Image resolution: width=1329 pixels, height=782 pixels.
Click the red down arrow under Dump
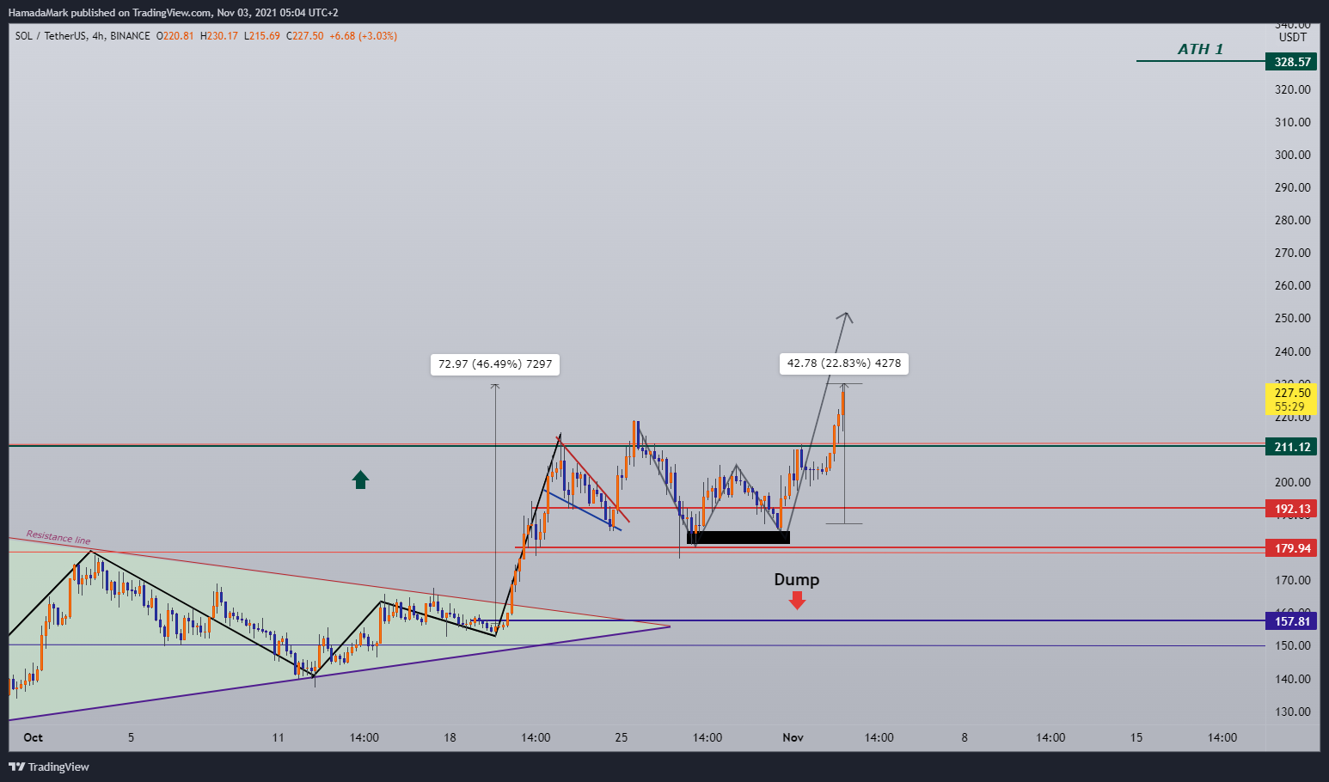point(797,601)
